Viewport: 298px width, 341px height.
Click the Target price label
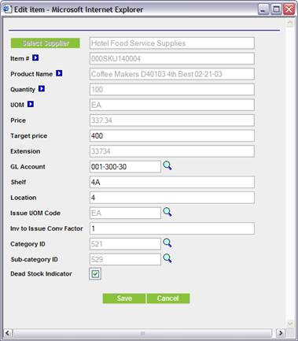point(29,136)
